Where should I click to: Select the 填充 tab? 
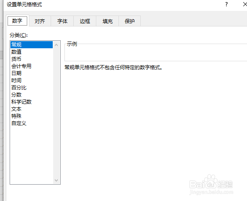click(108, 21)
